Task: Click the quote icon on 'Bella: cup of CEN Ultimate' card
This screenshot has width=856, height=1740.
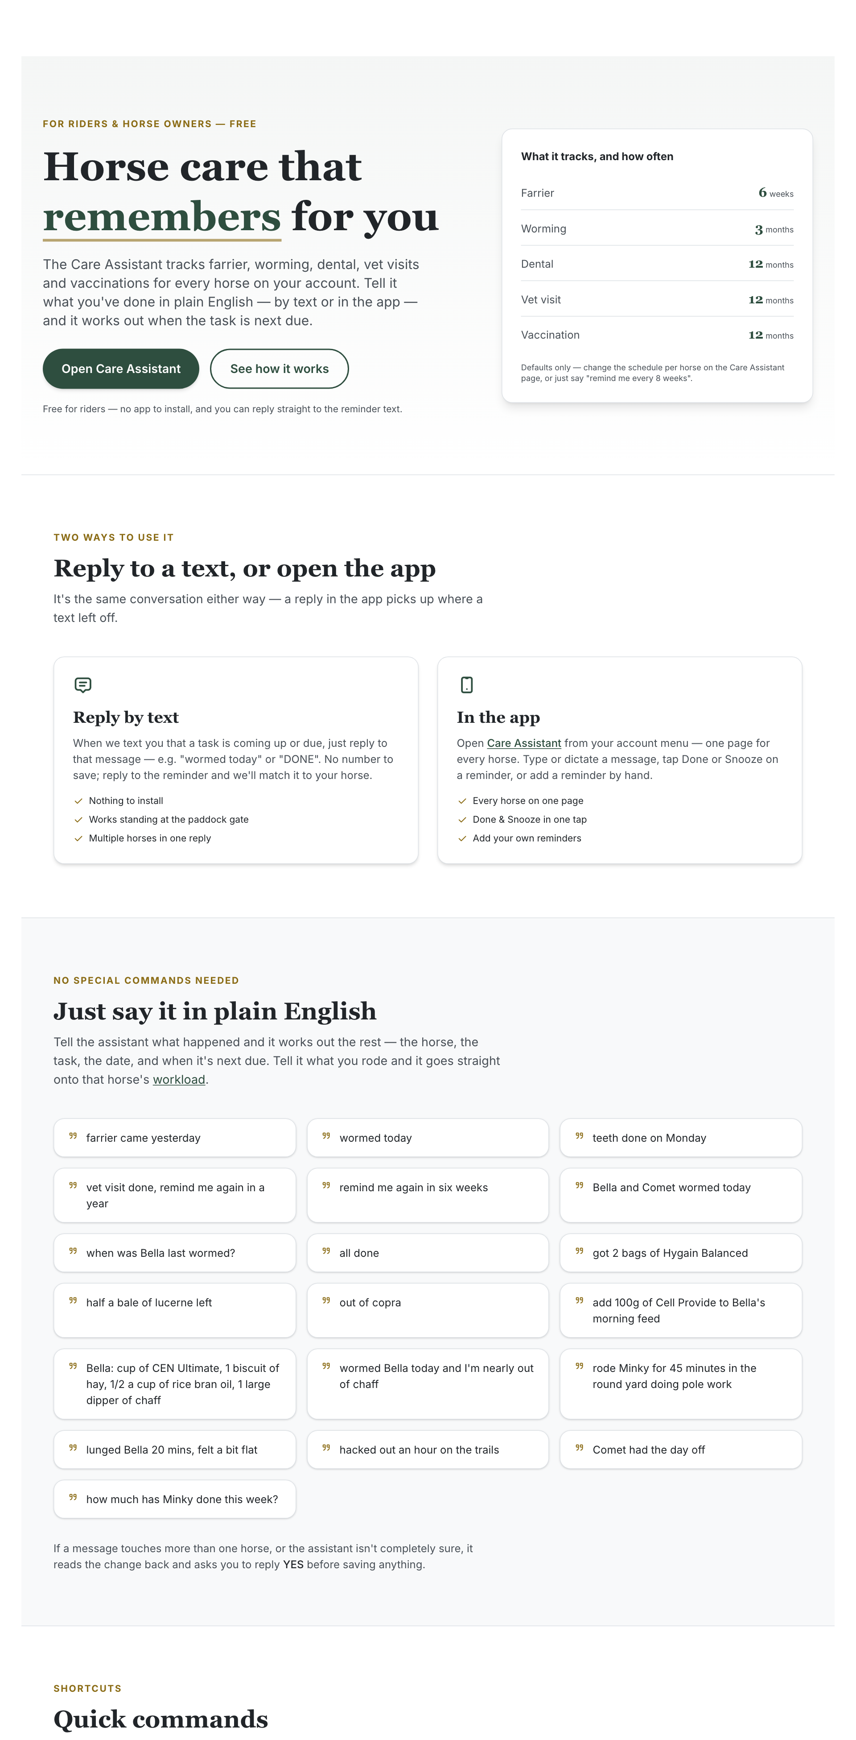Action: 73,1366
